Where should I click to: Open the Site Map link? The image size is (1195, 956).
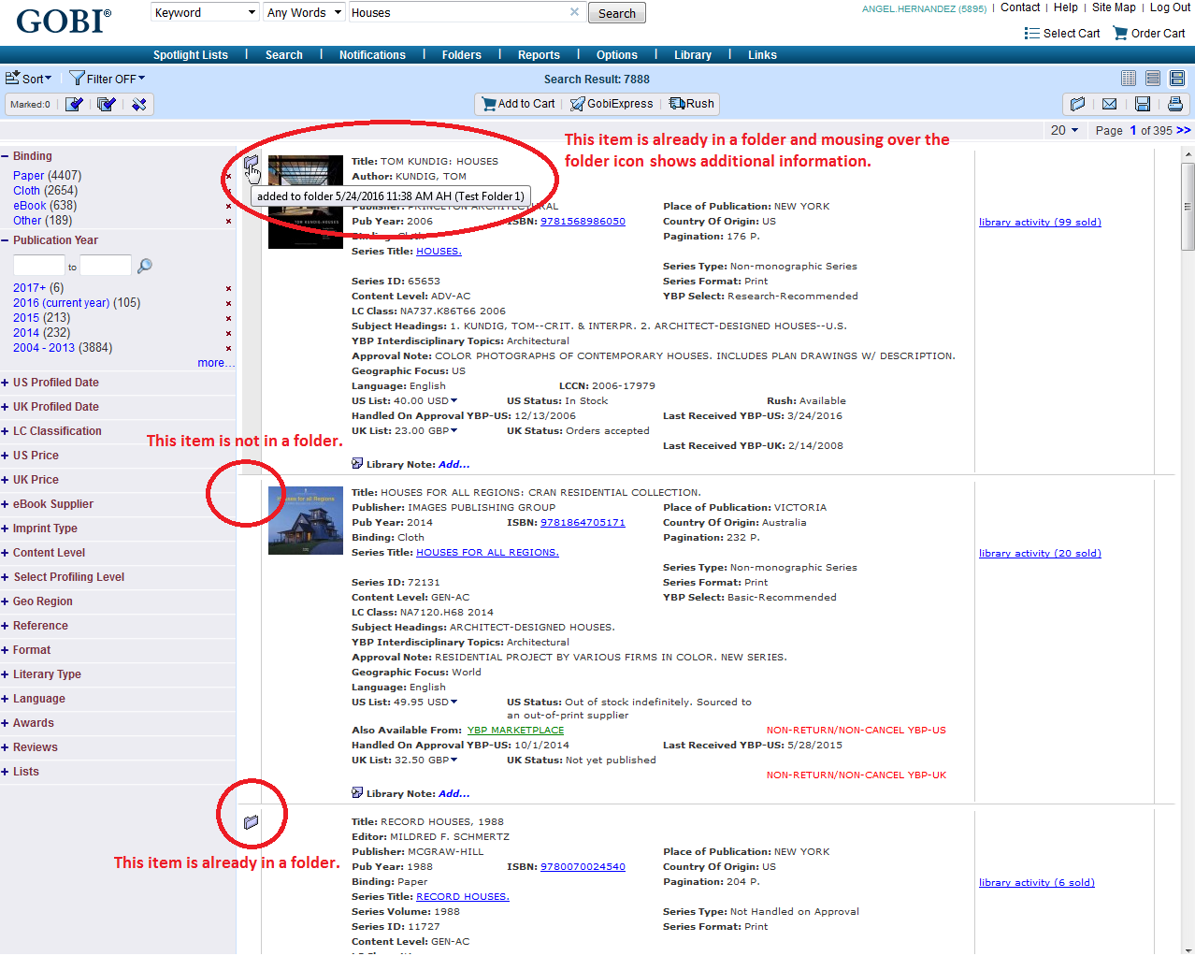[1114, 7]
